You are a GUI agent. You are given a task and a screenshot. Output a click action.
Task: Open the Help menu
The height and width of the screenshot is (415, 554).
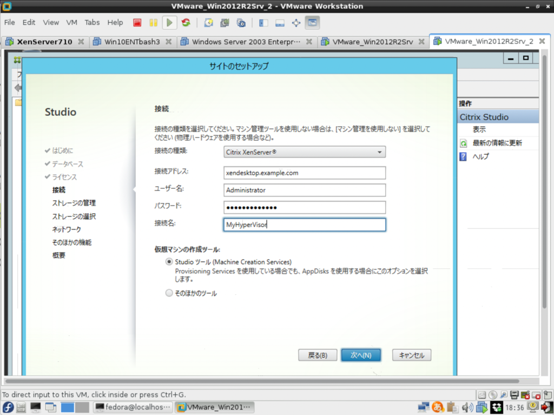(115, 23)
